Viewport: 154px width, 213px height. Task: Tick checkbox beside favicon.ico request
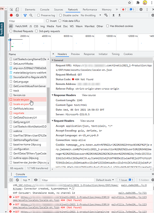coord(11,95)
